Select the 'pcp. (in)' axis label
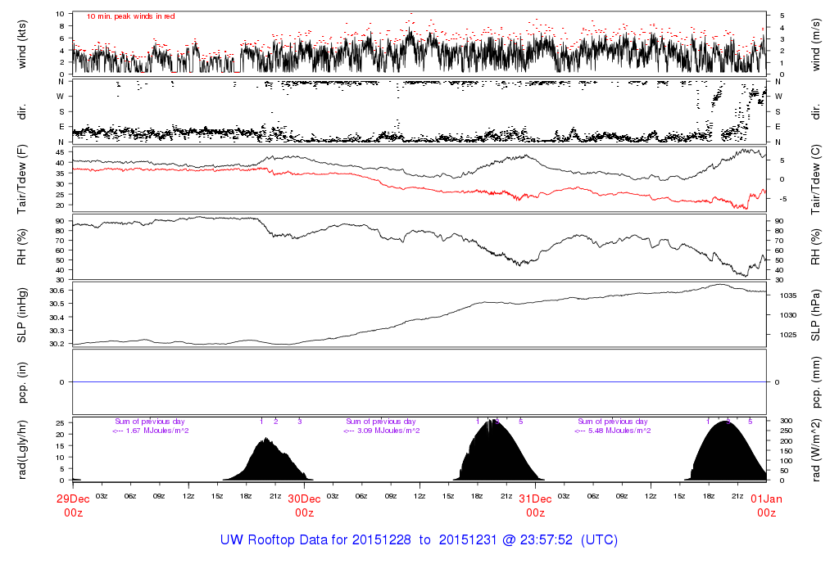 [23, 382]
